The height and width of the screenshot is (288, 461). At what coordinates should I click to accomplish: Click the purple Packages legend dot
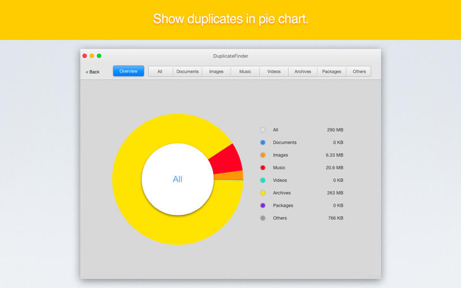click(263, 206)
